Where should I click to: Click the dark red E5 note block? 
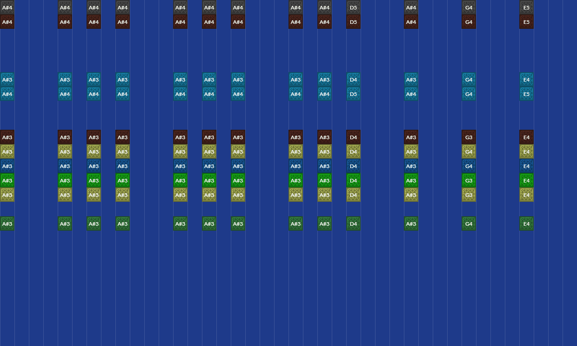(x=527, y=22)
